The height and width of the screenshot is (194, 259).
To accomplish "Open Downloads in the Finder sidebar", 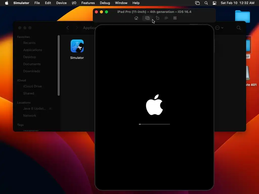I will (x=32, y=71).
